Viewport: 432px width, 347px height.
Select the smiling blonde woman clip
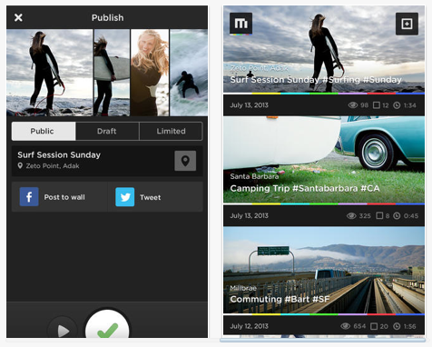pos(150,73)
